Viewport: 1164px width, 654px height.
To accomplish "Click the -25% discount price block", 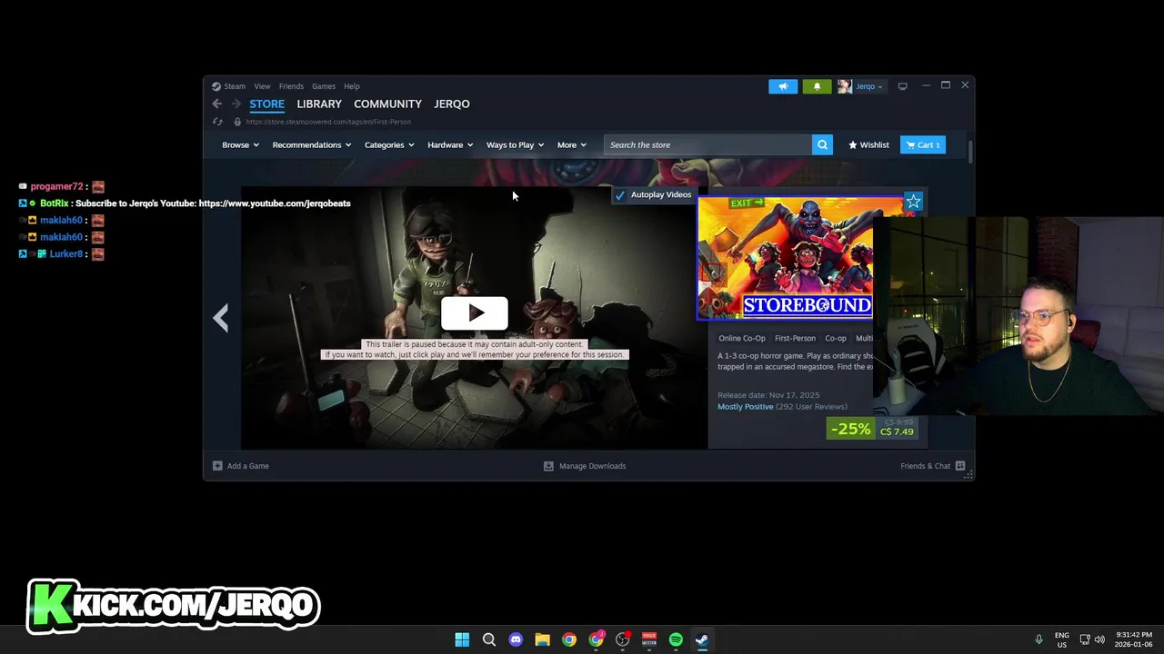I will pos(872,429).
